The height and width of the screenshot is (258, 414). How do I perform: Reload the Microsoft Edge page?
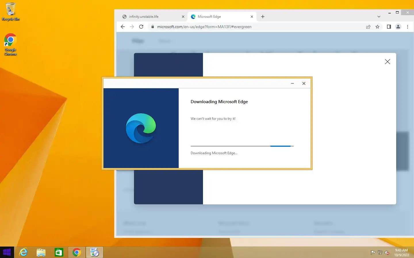(x=141, y=27)
